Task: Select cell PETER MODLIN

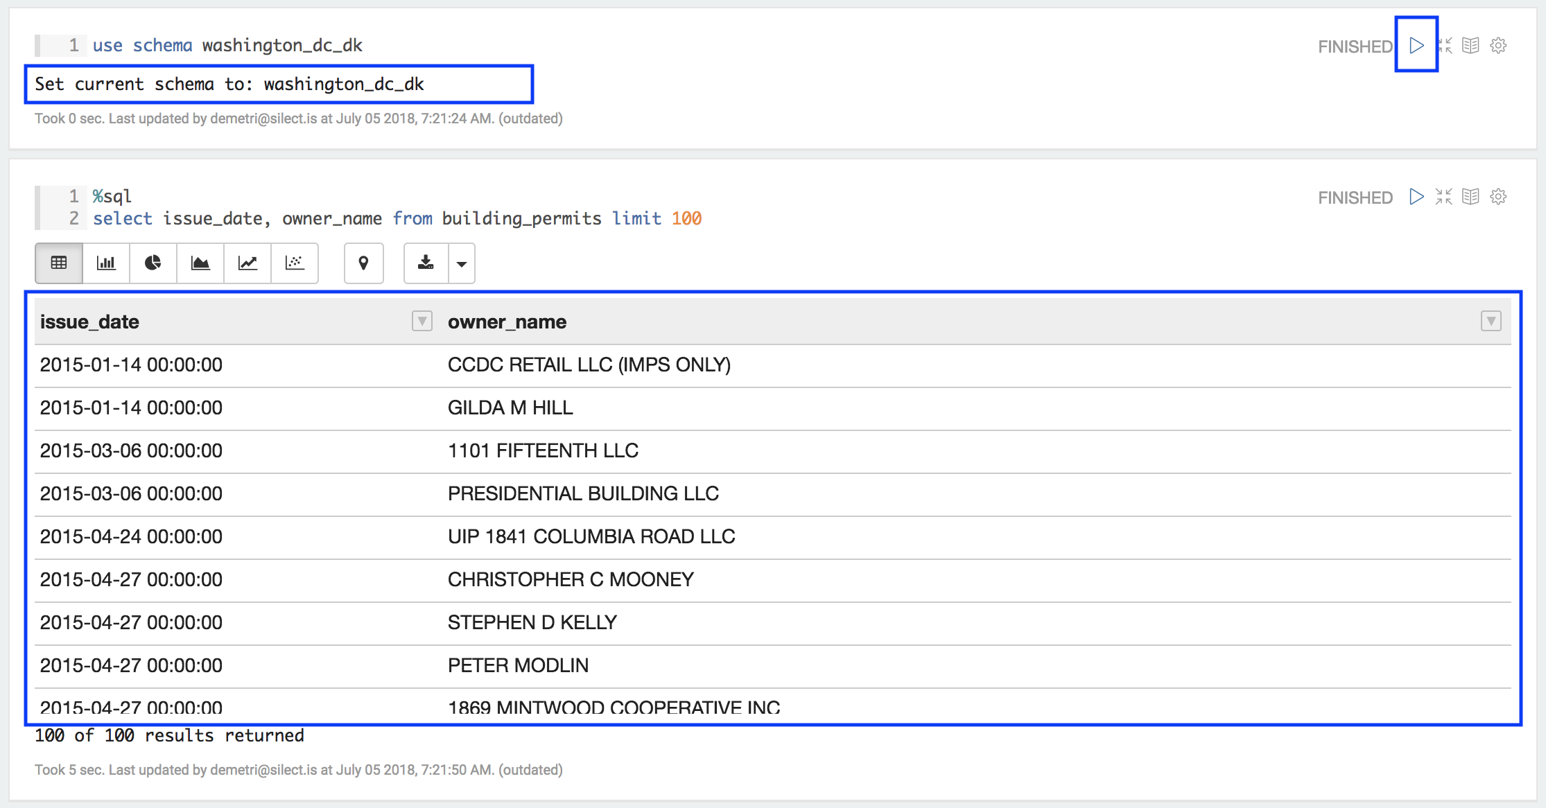Action: coord(977,666)
